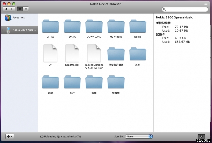Click the Nokia 5800 XpressMusic heading

tap(175, 17)
